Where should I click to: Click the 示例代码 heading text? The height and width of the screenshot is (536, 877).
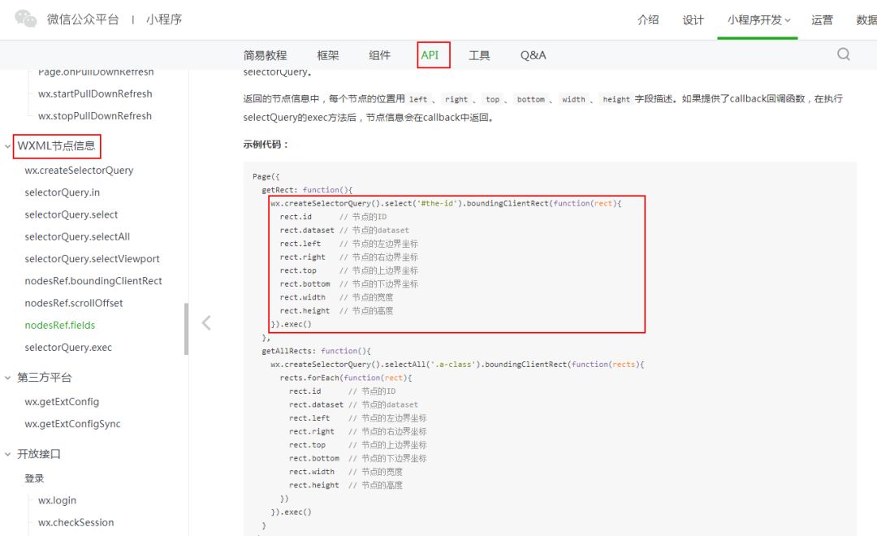[266, 145]
